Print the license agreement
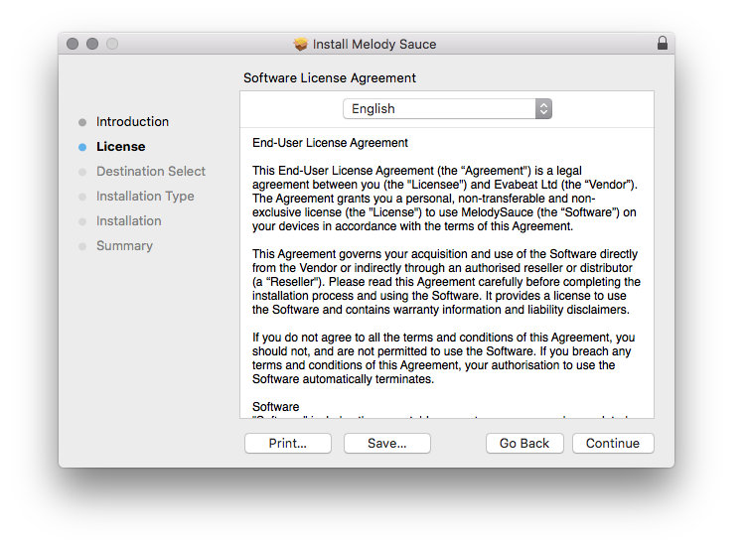Image resolution: width=746 pixels, height=544 pixels. point(288,444)
